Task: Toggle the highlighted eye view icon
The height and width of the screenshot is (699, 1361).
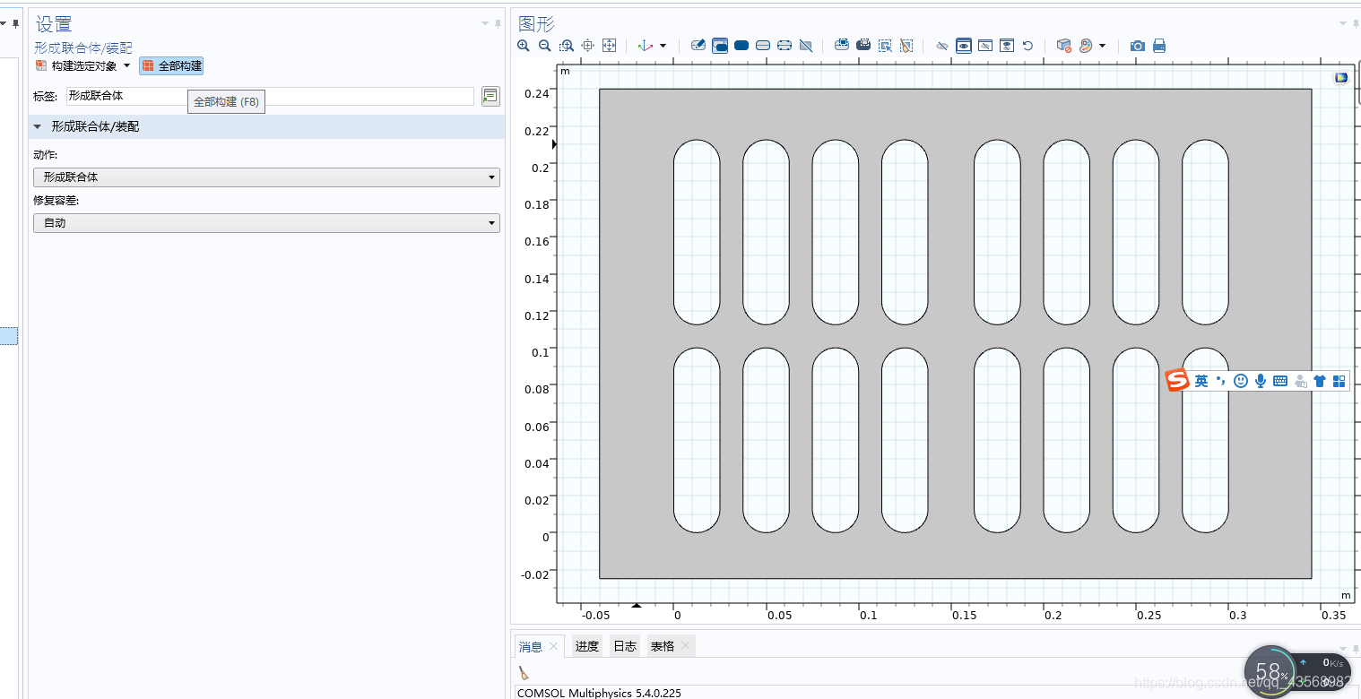Action: 964,46
